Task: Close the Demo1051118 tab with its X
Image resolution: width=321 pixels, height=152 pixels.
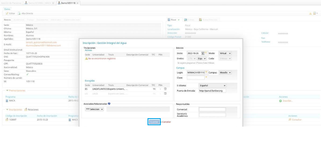Action: point(78,3)
